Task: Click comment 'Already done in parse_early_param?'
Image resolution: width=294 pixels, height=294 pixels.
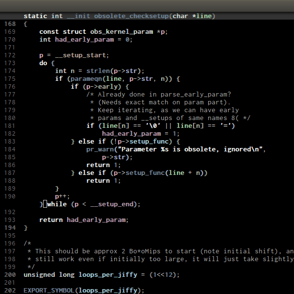Action: coord(164,95)
